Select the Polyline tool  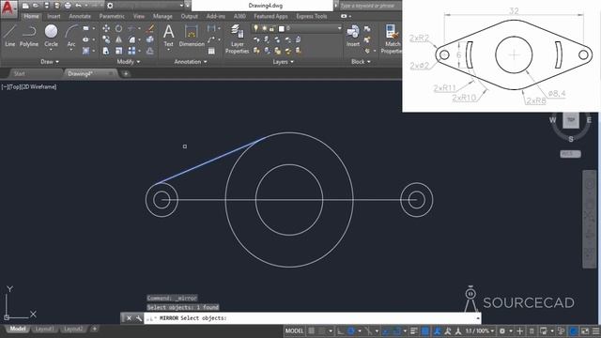(29, 36)
